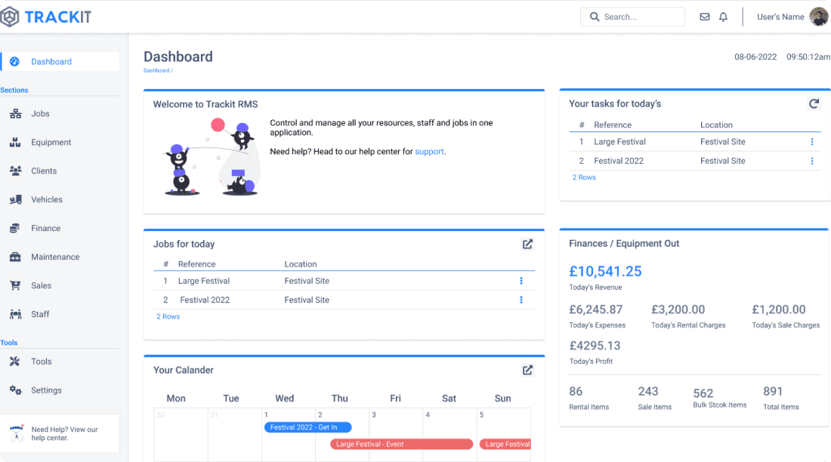The height and width of the screenshot is (462, 831).
Task: Click the support link
Action: pyautogui.click(x=429, y=152)
